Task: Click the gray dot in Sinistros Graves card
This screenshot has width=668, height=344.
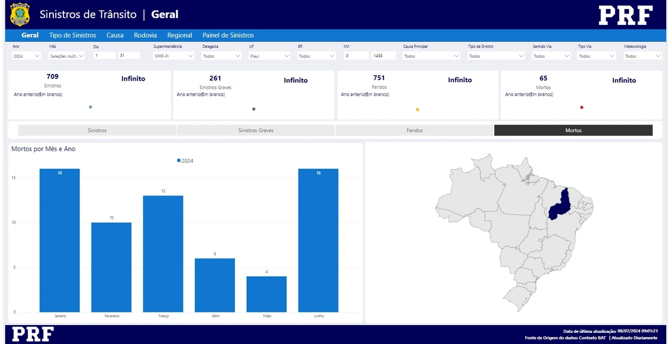Action: (254, 109)
